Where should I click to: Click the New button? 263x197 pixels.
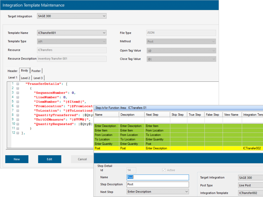(17, 159)
